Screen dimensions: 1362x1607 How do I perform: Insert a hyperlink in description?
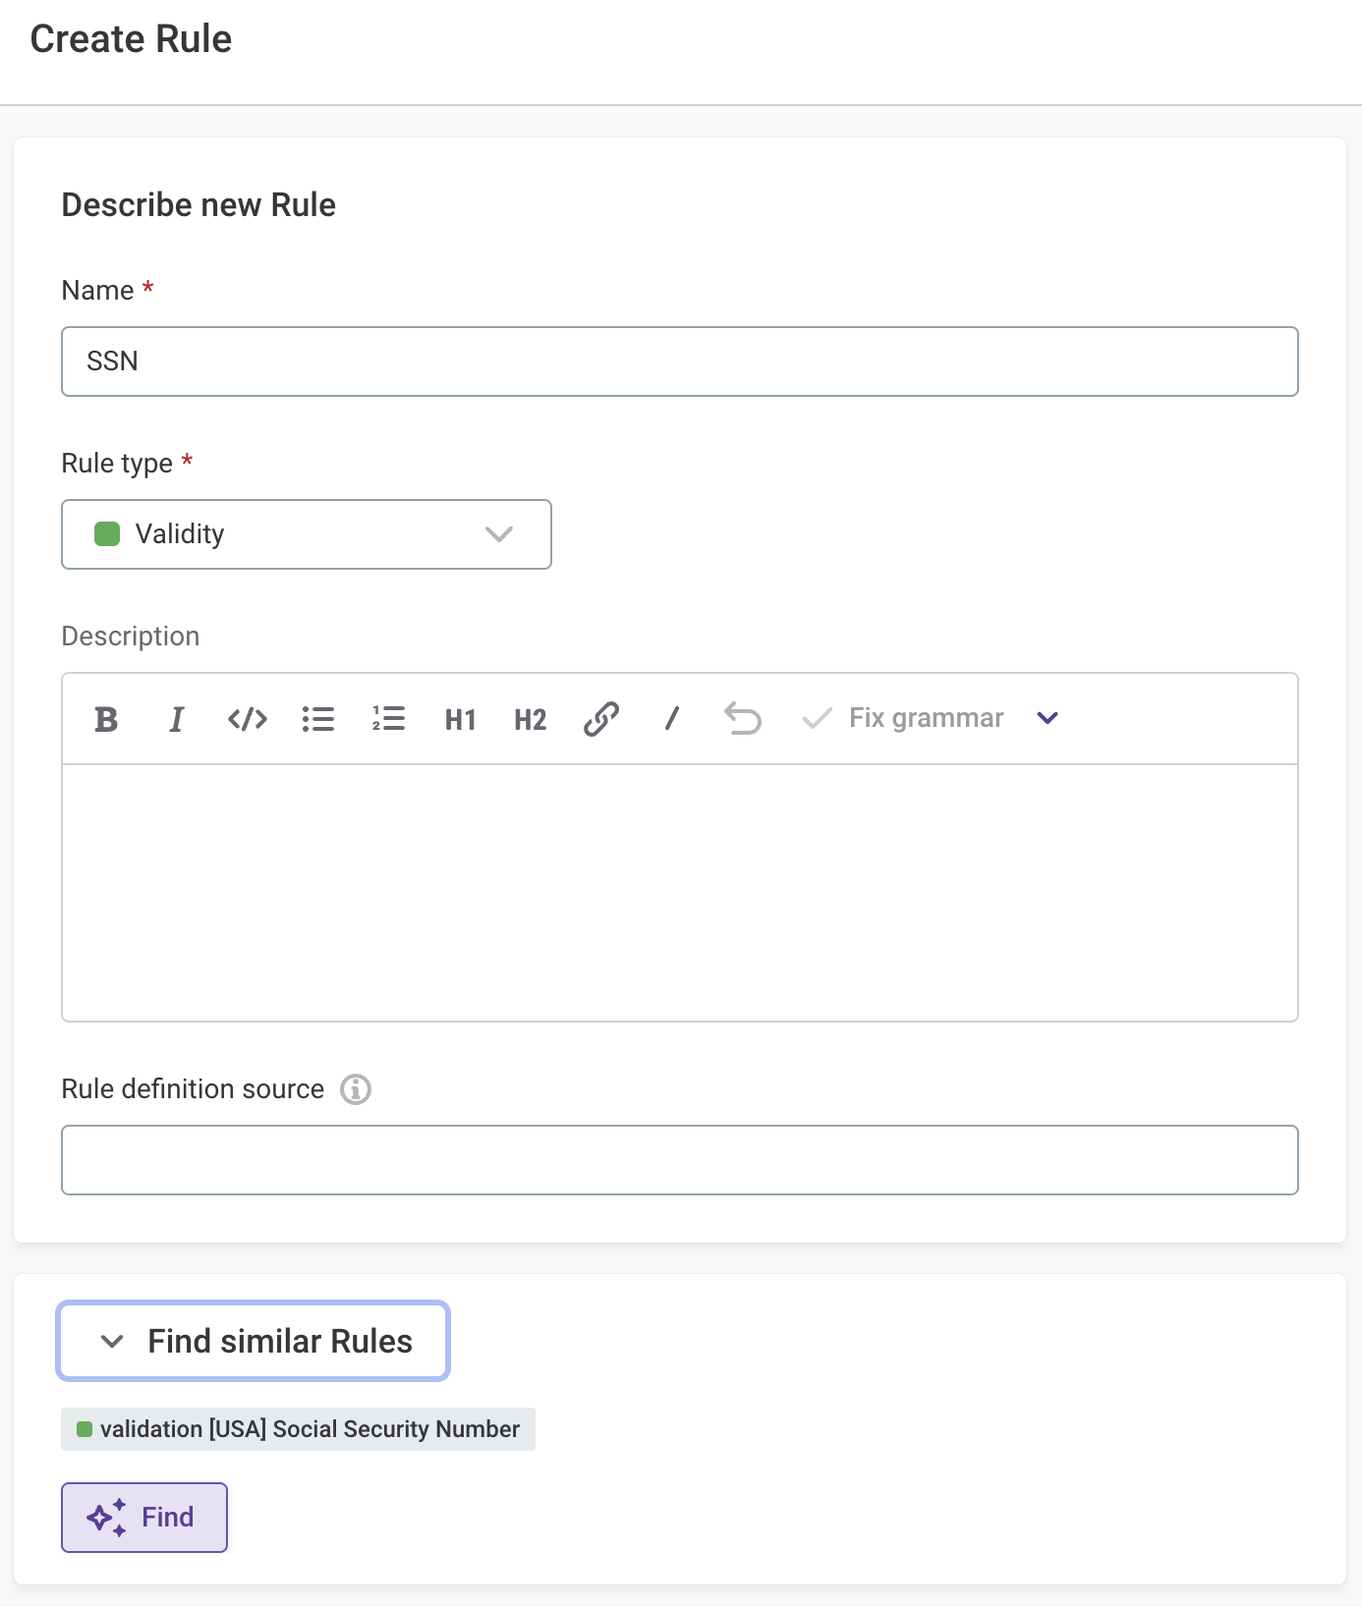tap(601, 719)
